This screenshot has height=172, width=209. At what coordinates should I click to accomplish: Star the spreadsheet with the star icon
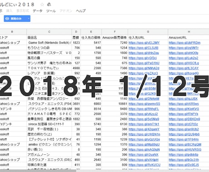coord(42,5)
